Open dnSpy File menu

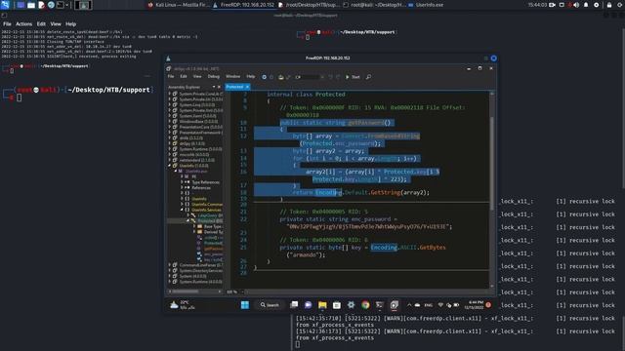pyautogui.click(x=171, y=76)
